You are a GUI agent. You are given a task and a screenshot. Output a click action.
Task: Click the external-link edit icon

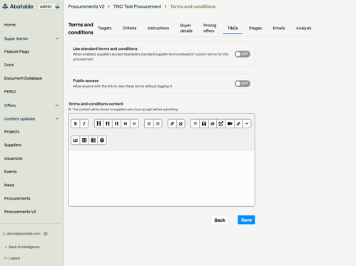[221, 123]
